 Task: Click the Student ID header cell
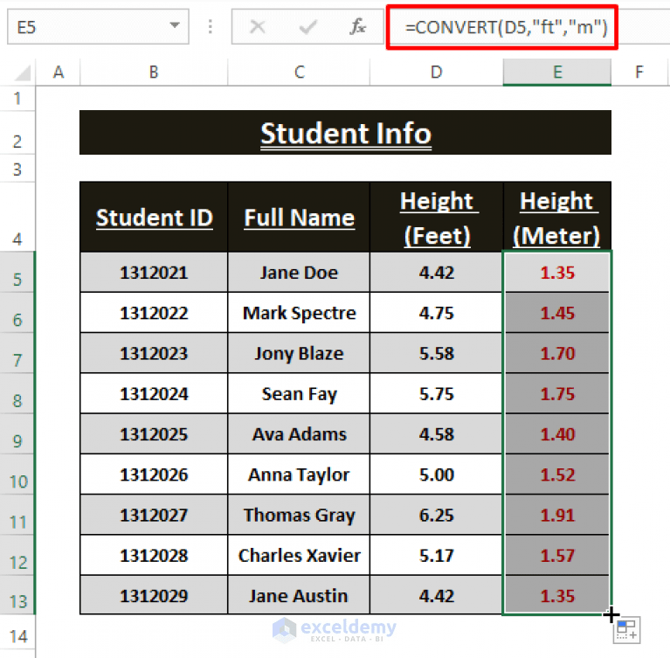click(x=154, y=218)
